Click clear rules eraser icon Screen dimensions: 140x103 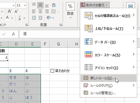point(86,85)
